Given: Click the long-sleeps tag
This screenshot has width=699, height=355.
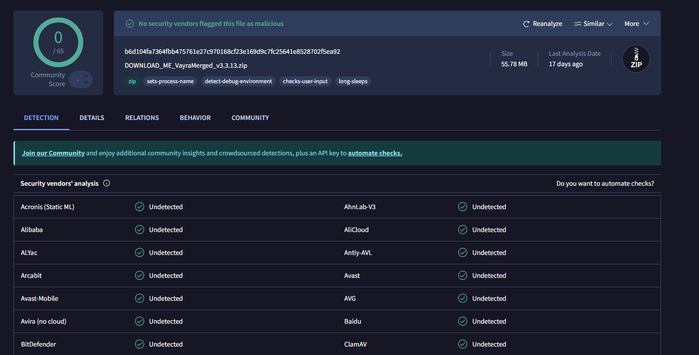Looking at the screenshot, I should (353, 81).
